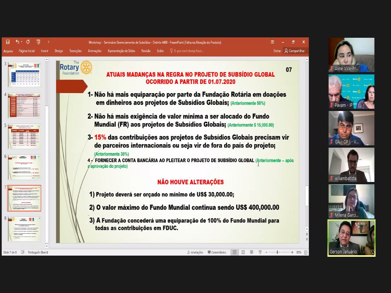The height and width of the screenshot is (293, 391).
Task: Select Normal view button in status bar
Action: coord(234,252)
